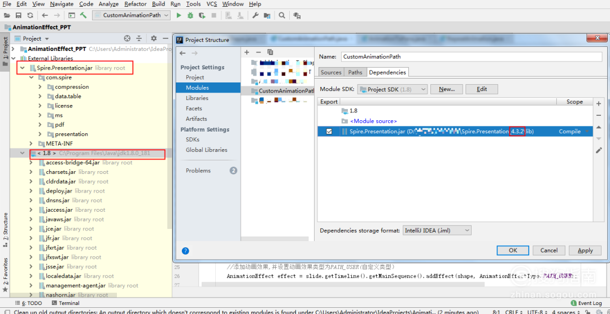
Task: Open Project panel gear options
Action: point(154,38)
